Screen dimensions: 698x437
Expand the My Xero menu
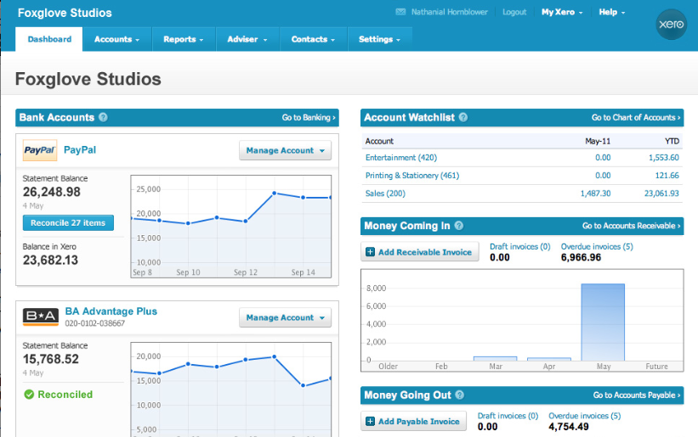tap(563, 13)
